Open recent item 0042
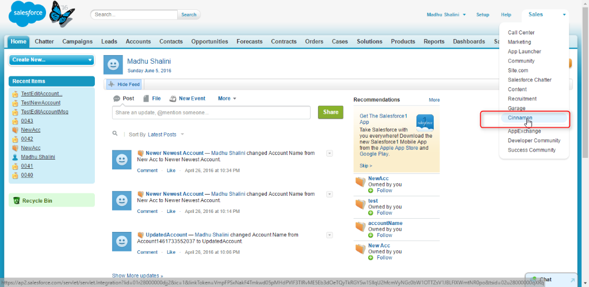This screenshot has width=589, height=287. (27, 139)
